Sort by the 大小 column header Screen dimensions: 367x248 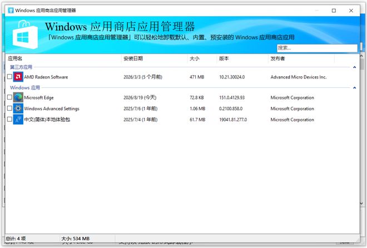coord(202,58)
